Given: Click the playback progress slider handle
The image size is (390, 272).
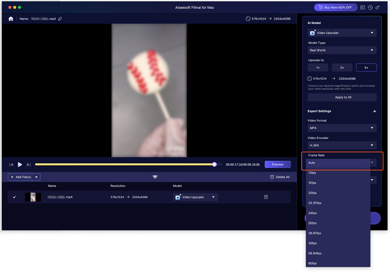Looking at the screenshot, I should [x=214, y=164].
